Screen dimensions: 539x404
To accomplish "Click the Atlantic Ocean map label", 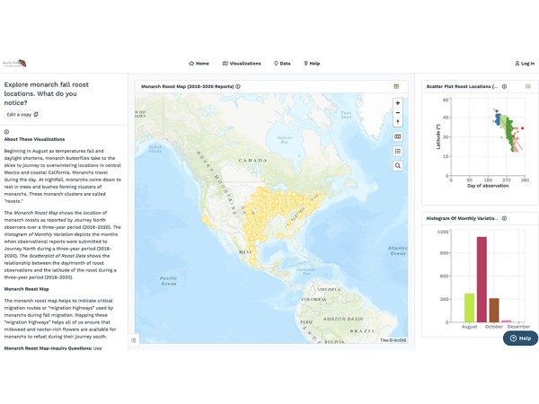I will 398,250.
